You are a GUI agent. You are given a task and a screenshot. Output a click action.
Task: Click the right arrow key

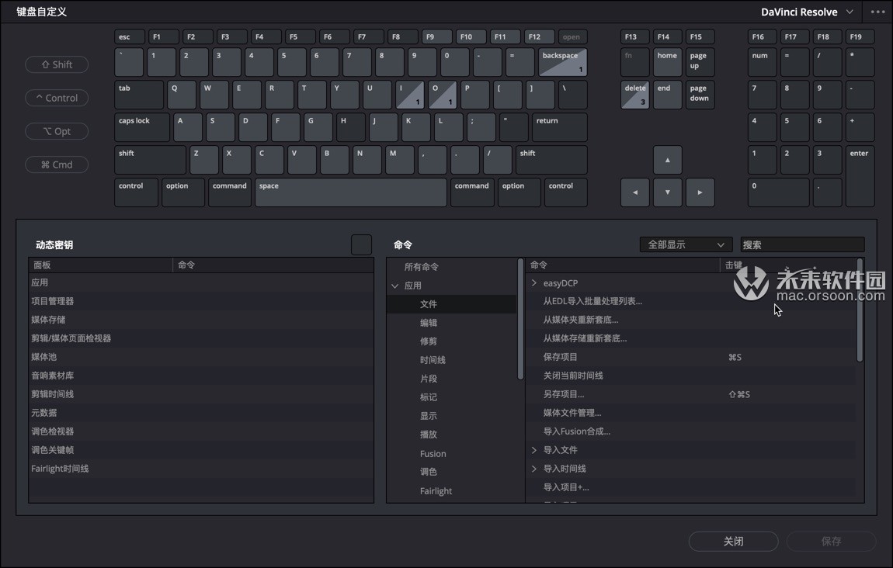pos(700,192)
